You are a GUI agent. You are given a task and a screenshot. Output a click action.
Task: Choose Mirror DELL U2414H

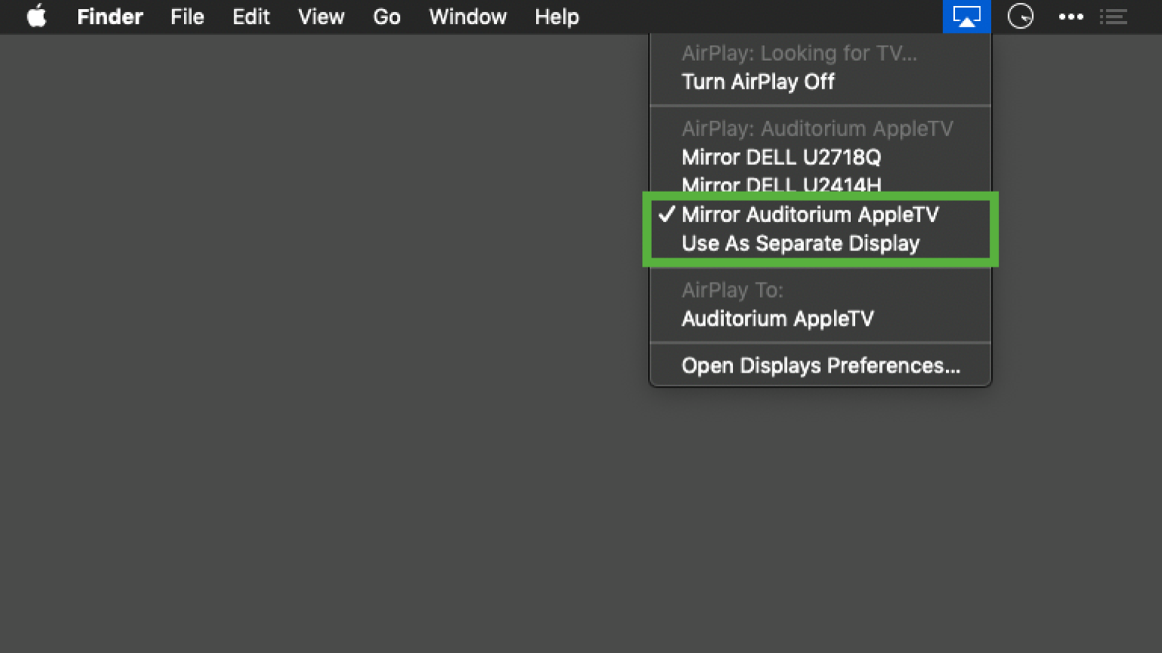tap(781, 184)
